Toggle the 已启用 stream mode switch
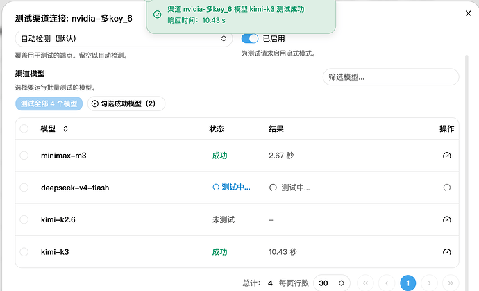The height and width of the screenshot is (291, 479). point(250,38)
